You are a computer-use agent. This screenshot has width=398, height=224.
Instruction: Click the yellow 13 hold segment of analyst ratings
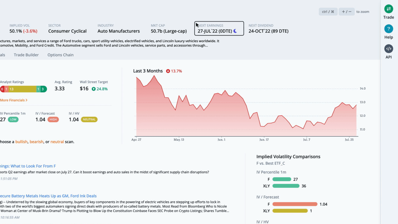tap(22, 89)
